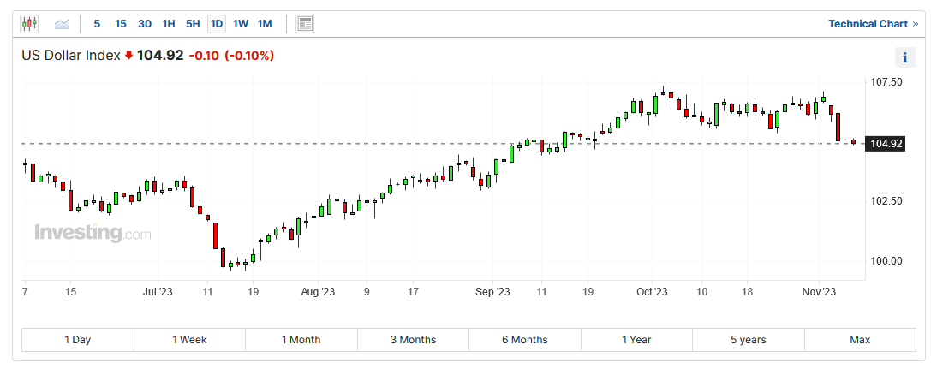Show the 1 Week range
The image size is (931, 369).
click(189, 340)
